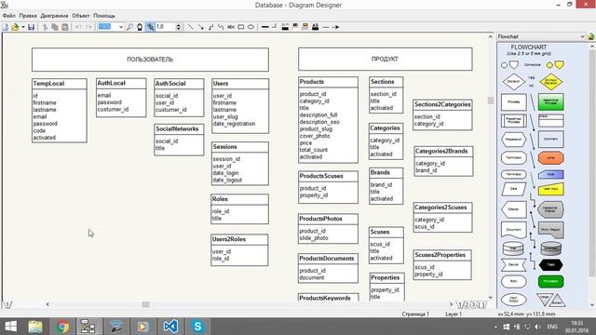Select the right-angle connector tool
The height and width of the screenshot is (335, 596).
[211, 27]
